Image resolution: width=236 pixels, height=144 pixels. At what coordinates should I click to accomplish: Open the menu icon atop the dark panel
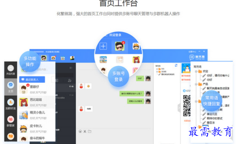[71, 68]
